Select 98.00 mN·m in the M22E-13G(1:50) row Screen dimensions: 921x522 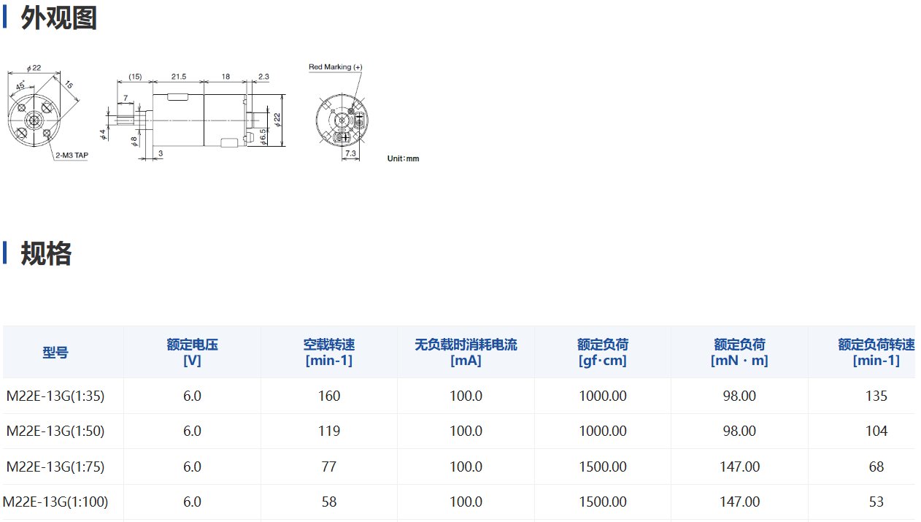[739, 431]
